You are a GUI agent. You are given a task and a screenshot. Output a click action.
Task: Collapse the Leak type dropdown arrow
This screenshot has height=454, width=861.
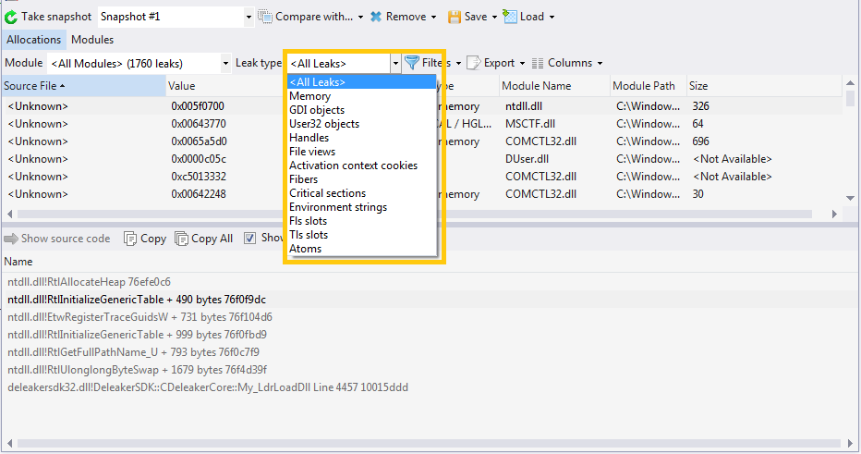395,64
